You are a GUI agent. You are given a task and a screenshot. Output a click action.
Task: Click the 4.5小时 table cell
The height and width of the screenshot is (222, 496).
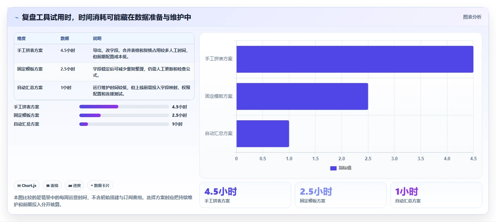(68, 50)
